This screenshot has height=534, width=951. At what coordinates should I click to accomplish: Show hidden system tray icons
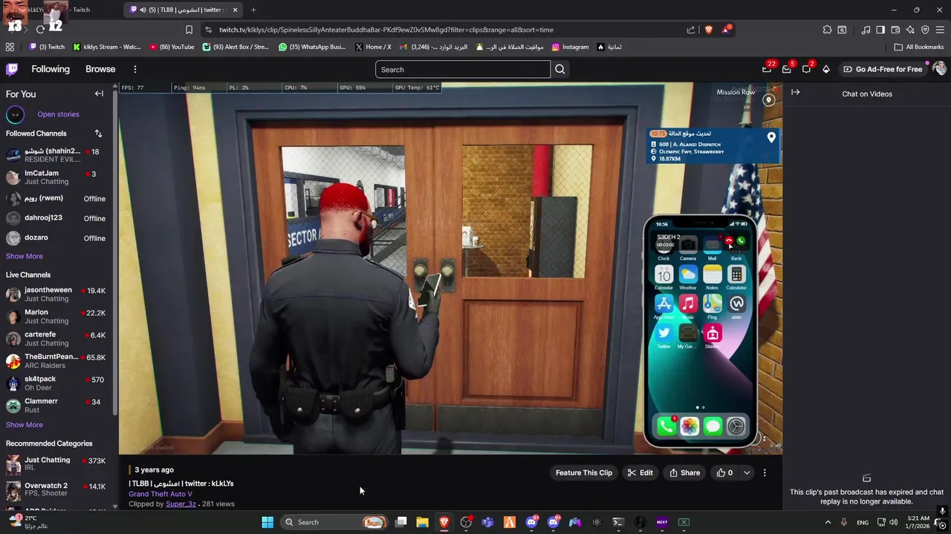828,522
